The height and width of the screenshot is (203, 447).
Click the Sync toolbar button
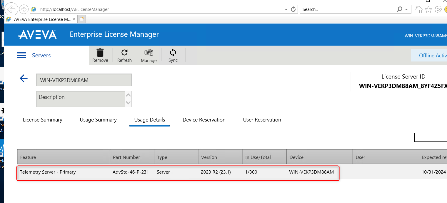click(x=173, y=55)
